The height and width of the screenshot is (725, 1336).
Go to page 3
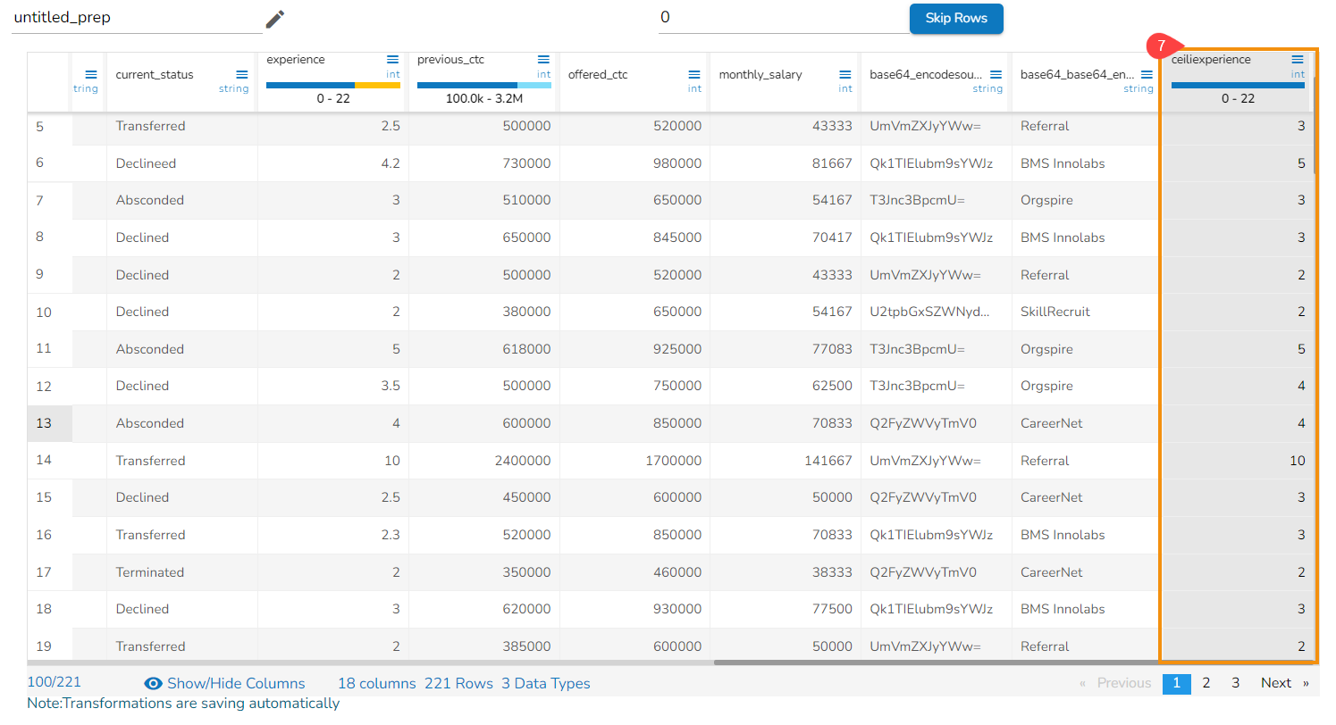click(1235, 683)
